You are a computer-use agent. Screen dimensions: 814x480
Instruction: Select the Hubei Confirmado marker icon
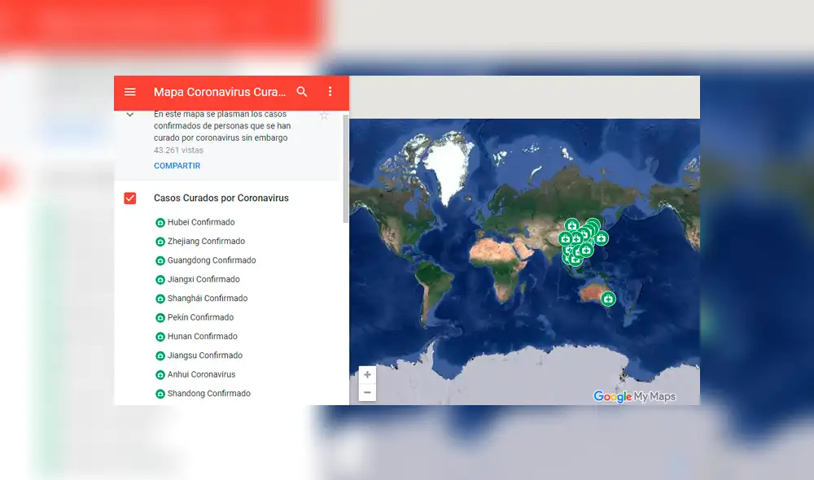160,221
